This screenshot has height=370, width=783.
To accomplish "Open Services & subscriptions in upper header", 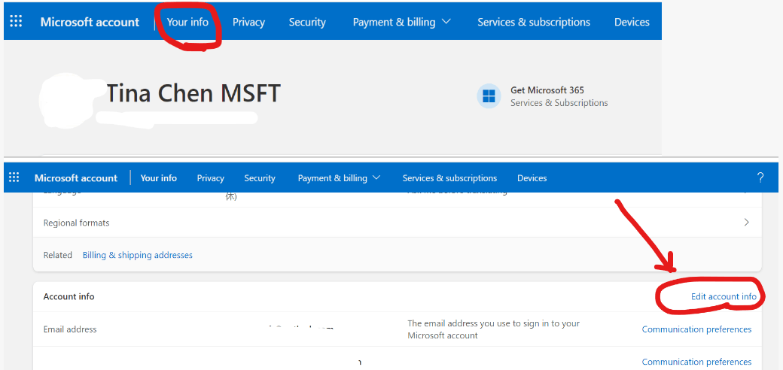I will coord(533,22).
